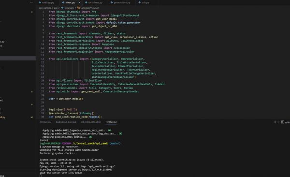290x177 pixels.
Task: Click 'send_confirmation_code' function name
Action: 71,117
